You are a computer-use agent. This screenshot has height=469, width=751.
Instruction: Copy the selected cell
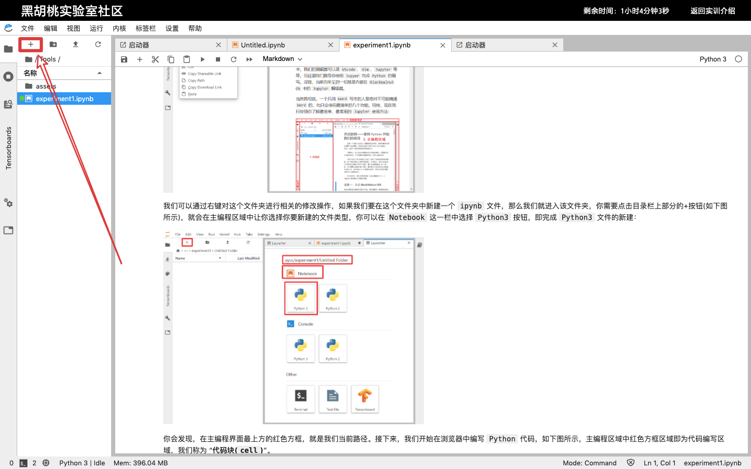click(171, 59)
